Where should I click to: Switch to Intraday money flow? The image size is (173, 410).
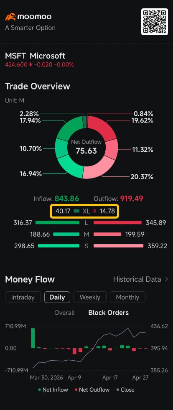[23, 297]
